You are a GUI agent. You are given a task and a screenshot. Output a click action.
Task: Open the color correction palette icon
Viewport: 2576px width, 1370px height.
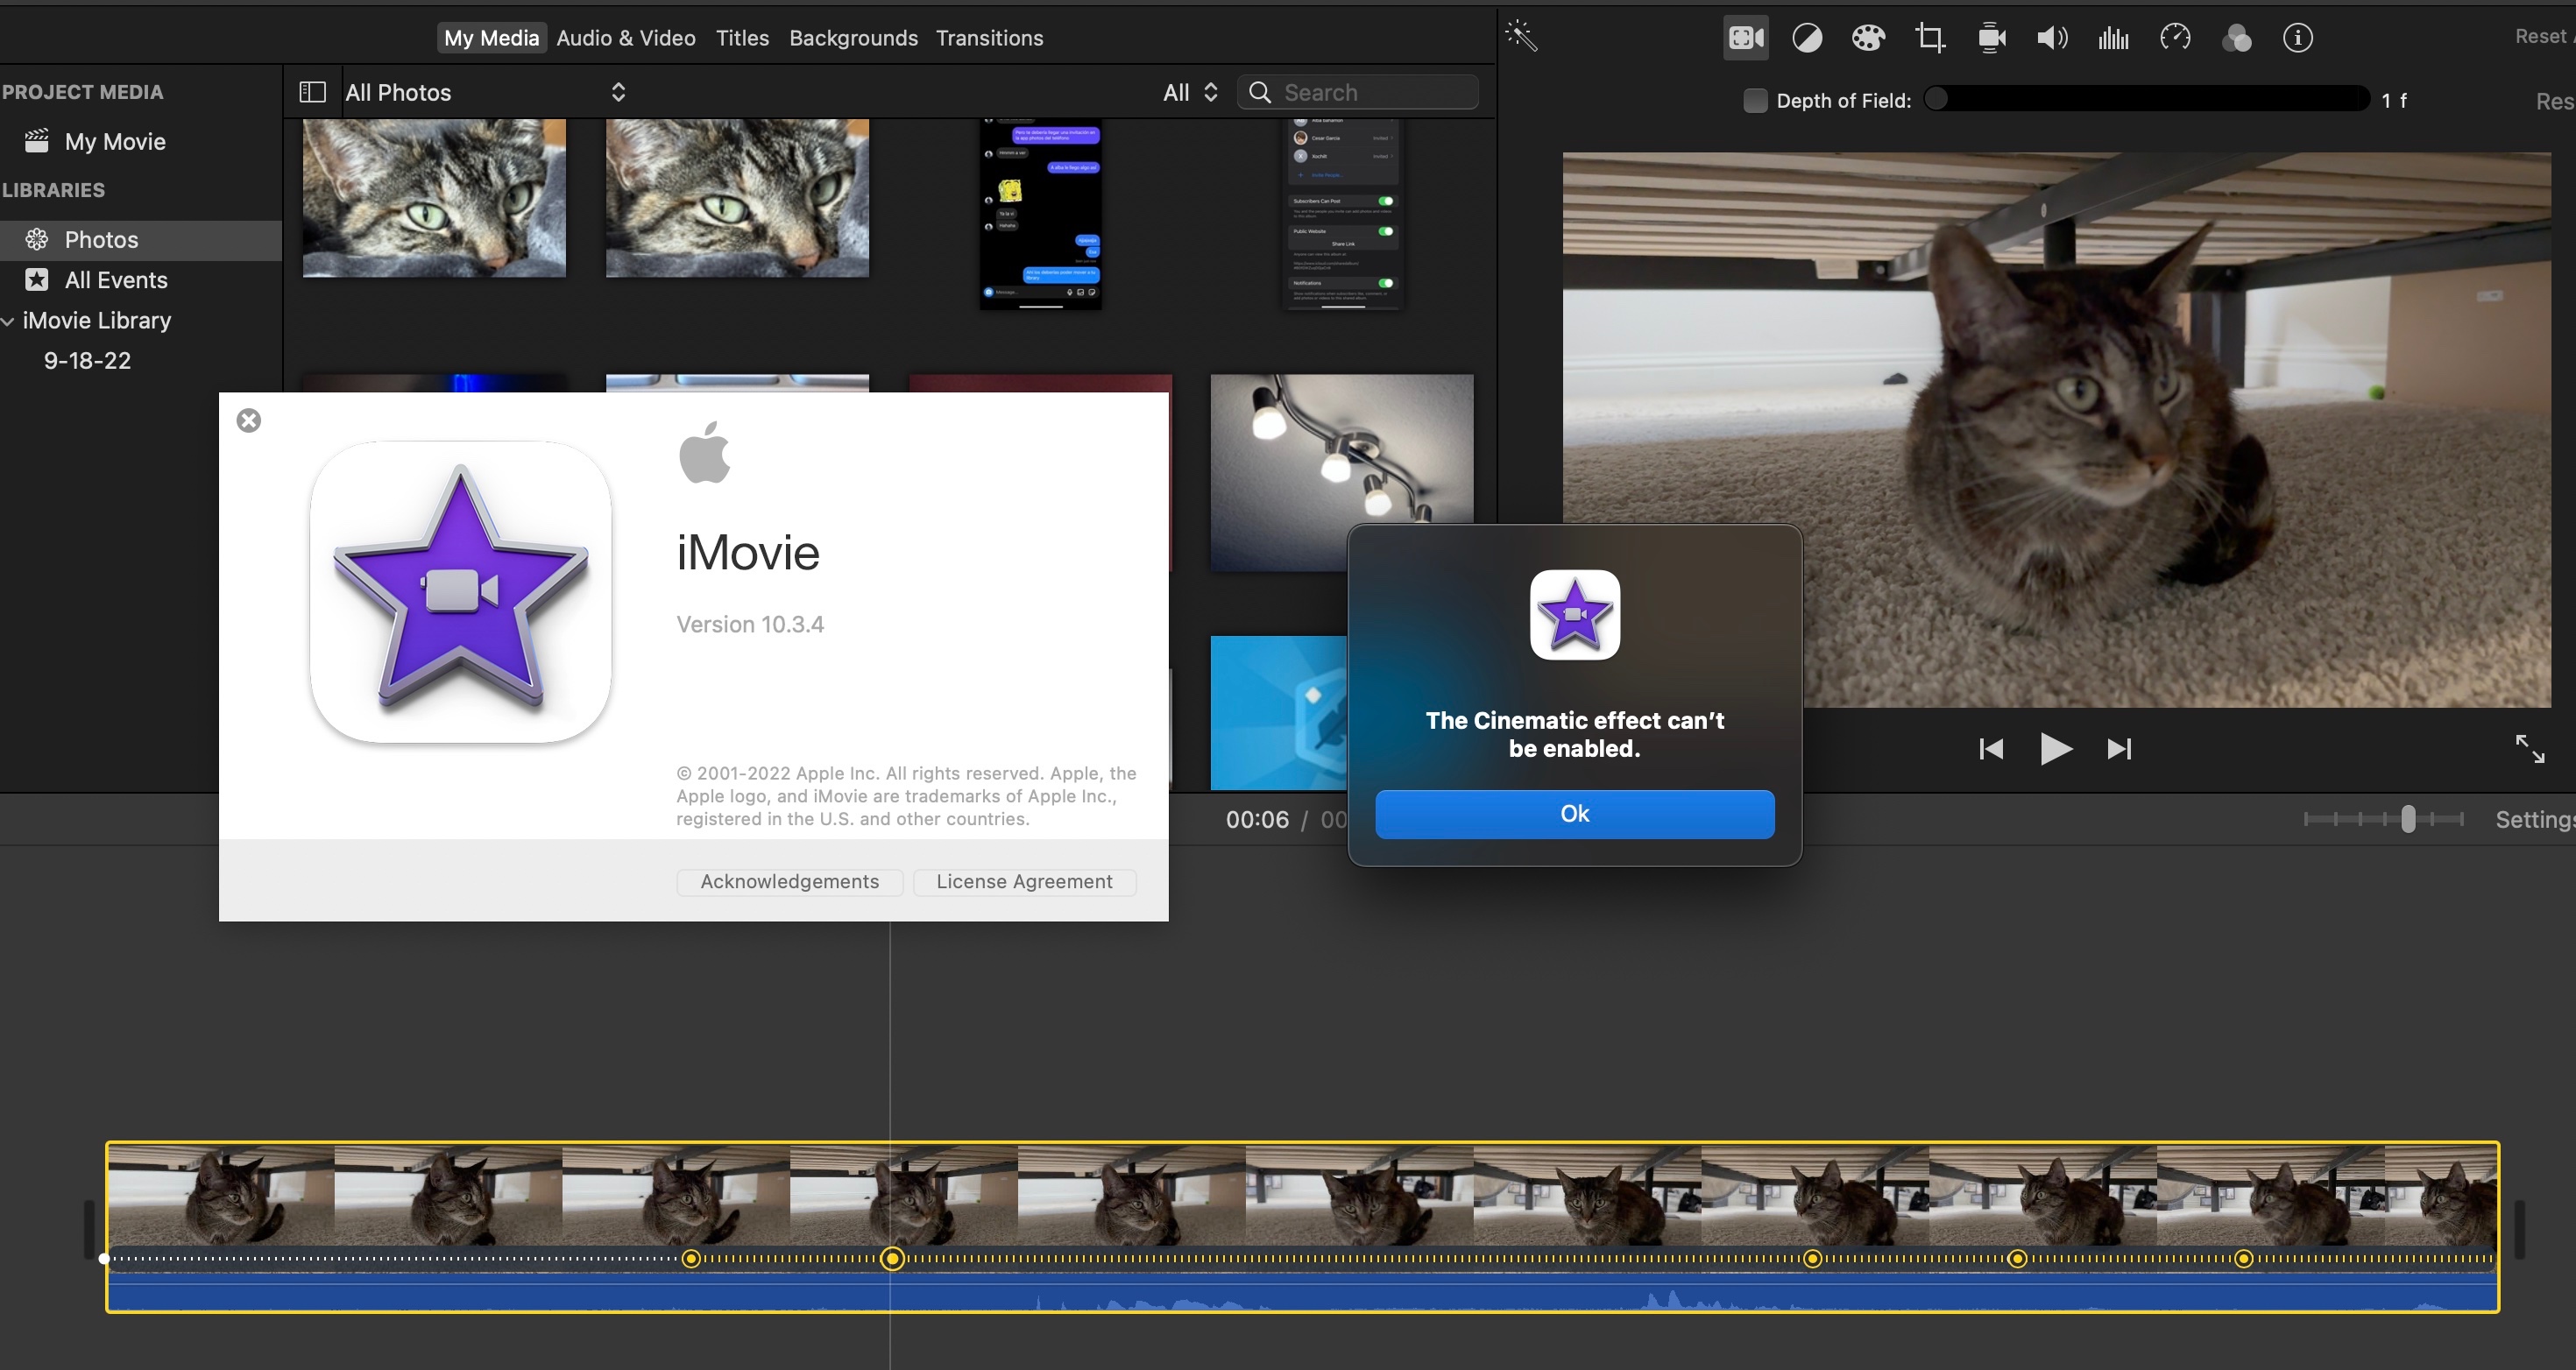click(1867, 38)
